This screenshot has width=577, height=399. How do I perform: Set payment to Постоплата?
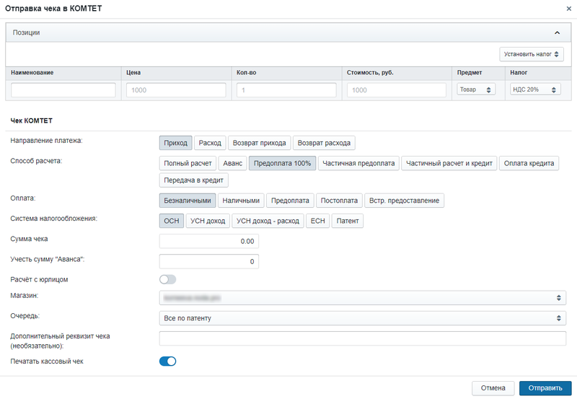point(339,201)
